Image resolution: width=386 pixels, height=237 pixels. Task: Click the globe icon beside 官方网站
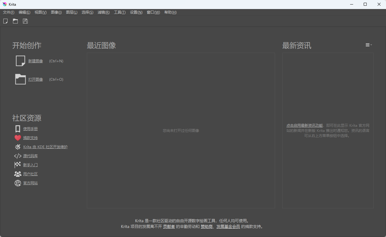[x=18, y=183]
